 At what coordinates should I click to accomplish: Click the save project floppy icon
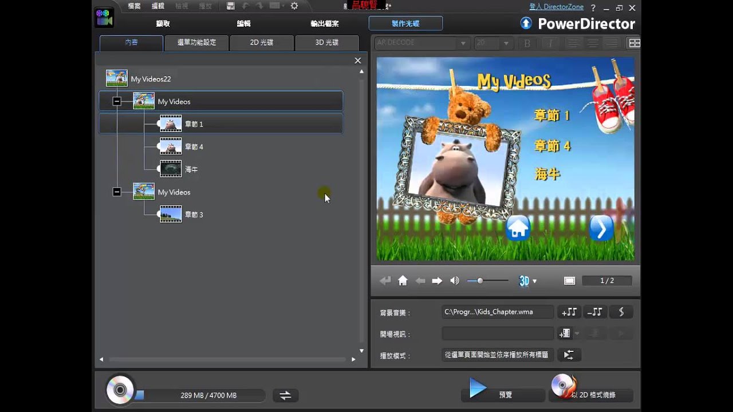(x=230, y=6)
